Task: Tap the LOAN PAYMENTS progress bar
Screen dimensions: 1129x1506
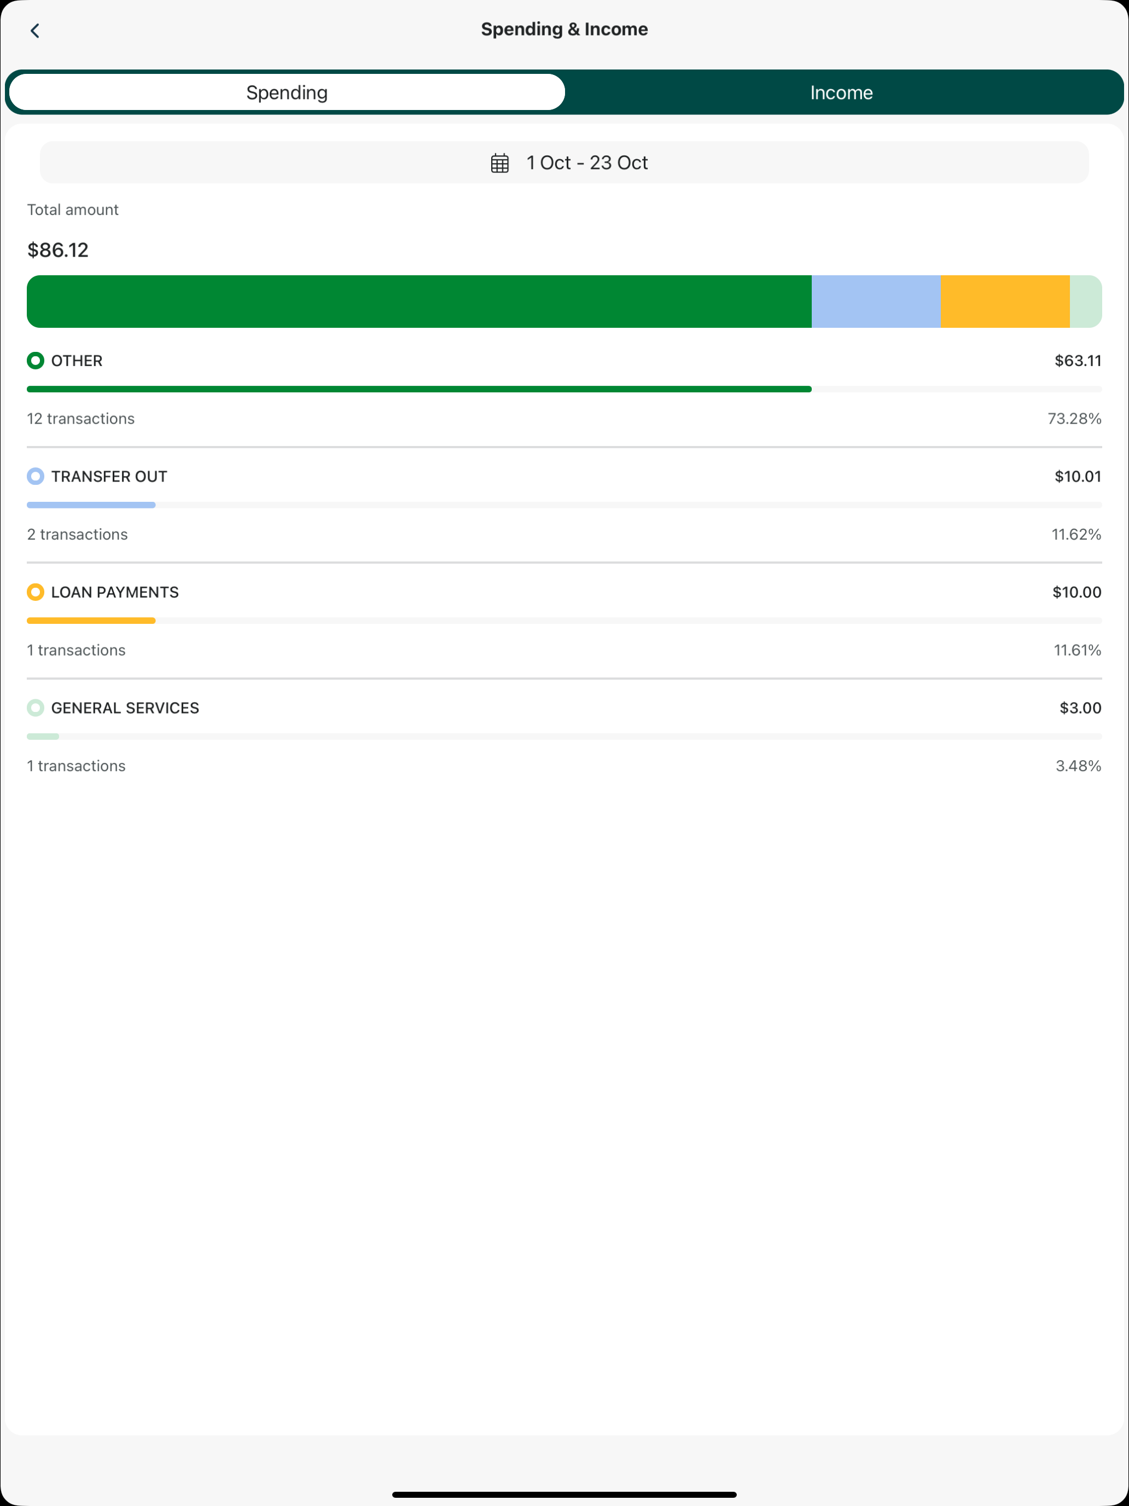Action: point(564,621)
